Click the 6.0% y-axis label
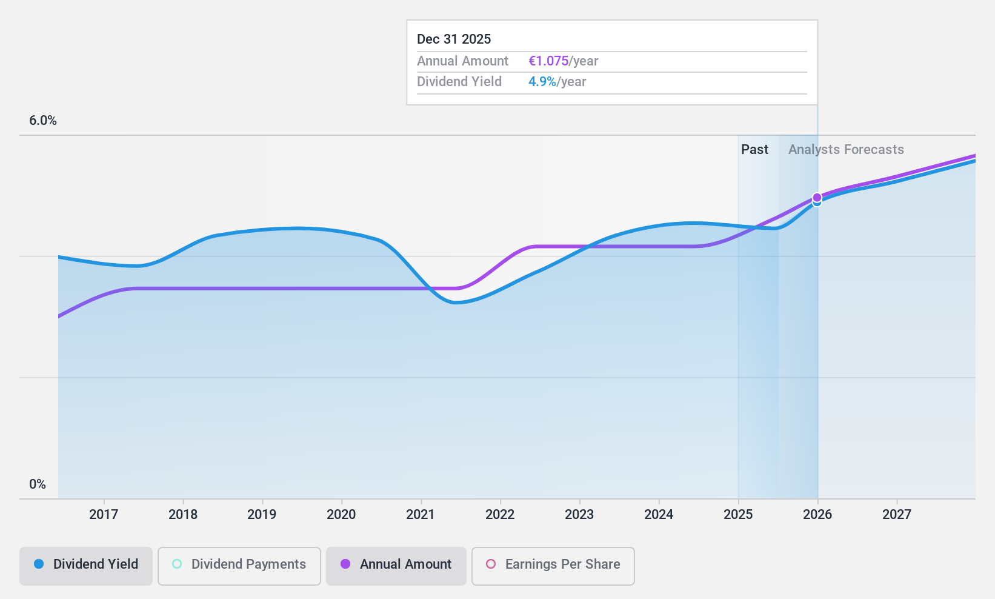The height and width of the screenshot is (599, 995). (43, 121)
